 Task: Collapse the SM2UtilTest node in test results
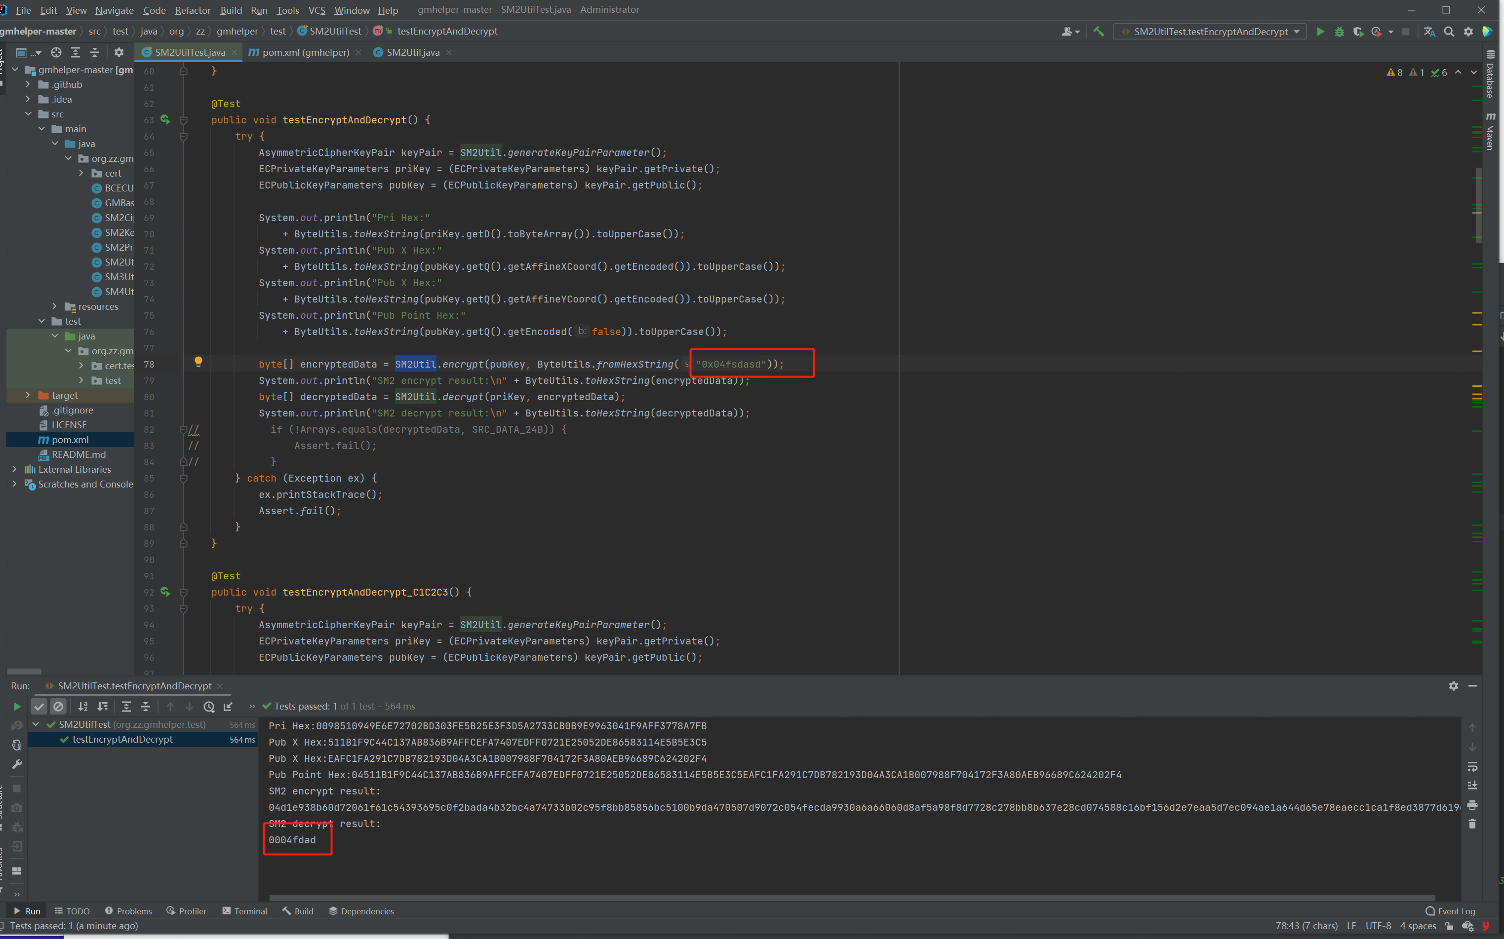point(36,724)
